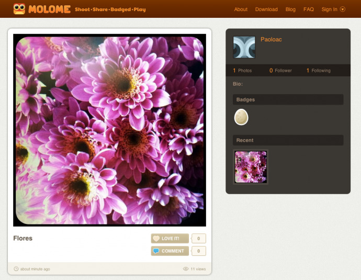The width and height of the screenshot is (361, 280).
Task: Open the Paoloac username link
Action: [271, 40]
